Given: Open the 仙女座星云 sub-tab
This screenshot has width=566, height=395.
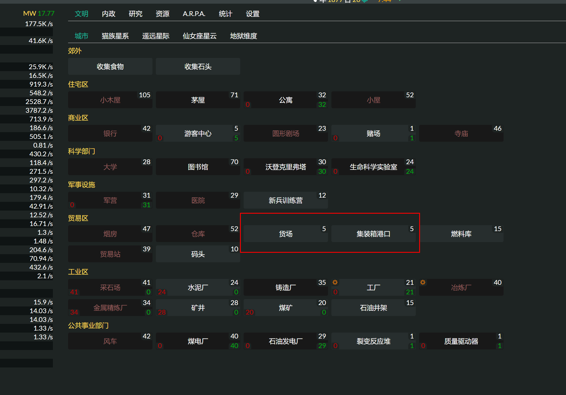Looking at the screenshot, I should tap(200, 36).
